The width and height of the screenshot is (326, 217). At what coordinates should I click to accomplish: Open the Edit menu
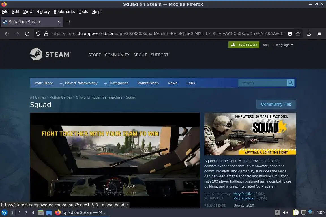16,12
